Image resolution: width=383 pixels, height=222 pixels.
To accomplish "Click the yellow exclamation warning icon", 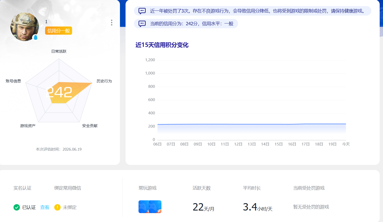I will (x=57, y=207).
